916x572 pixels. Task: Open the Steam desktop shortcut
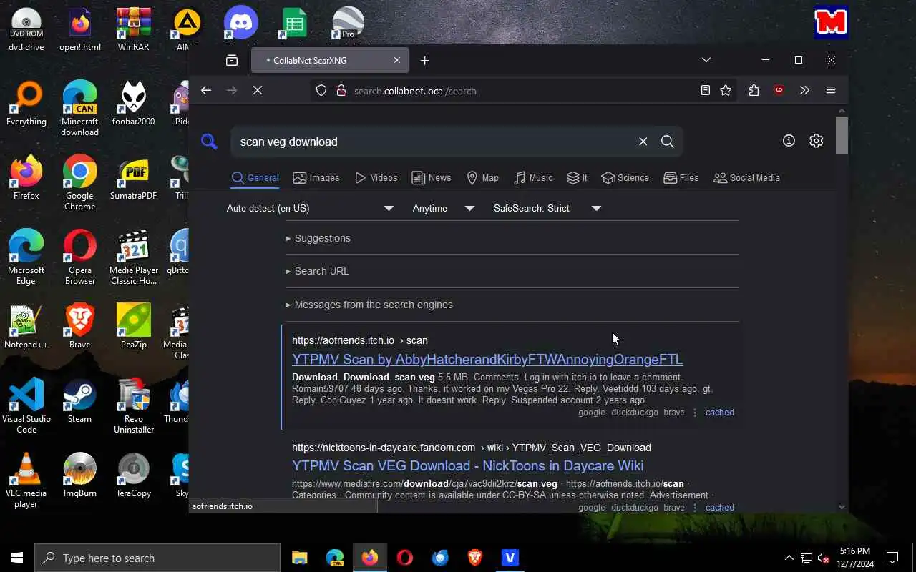(x=79, y=401)
